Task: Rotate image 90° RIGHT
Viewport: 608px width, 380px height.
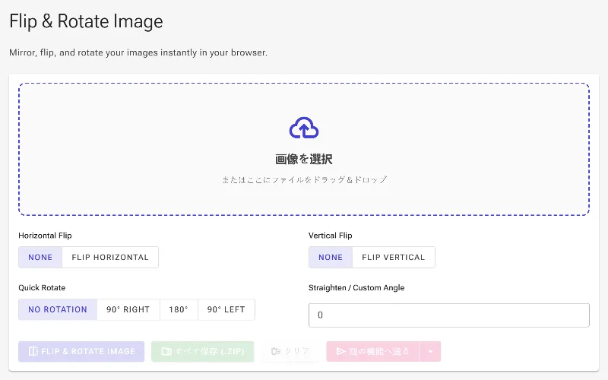Action: point(128,309)
